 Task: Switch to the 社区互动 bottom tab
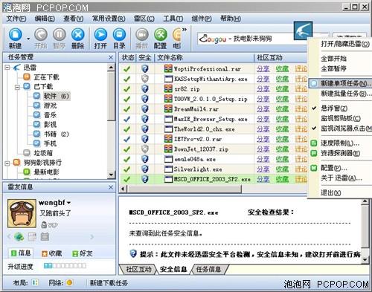(x=138, y=270)
